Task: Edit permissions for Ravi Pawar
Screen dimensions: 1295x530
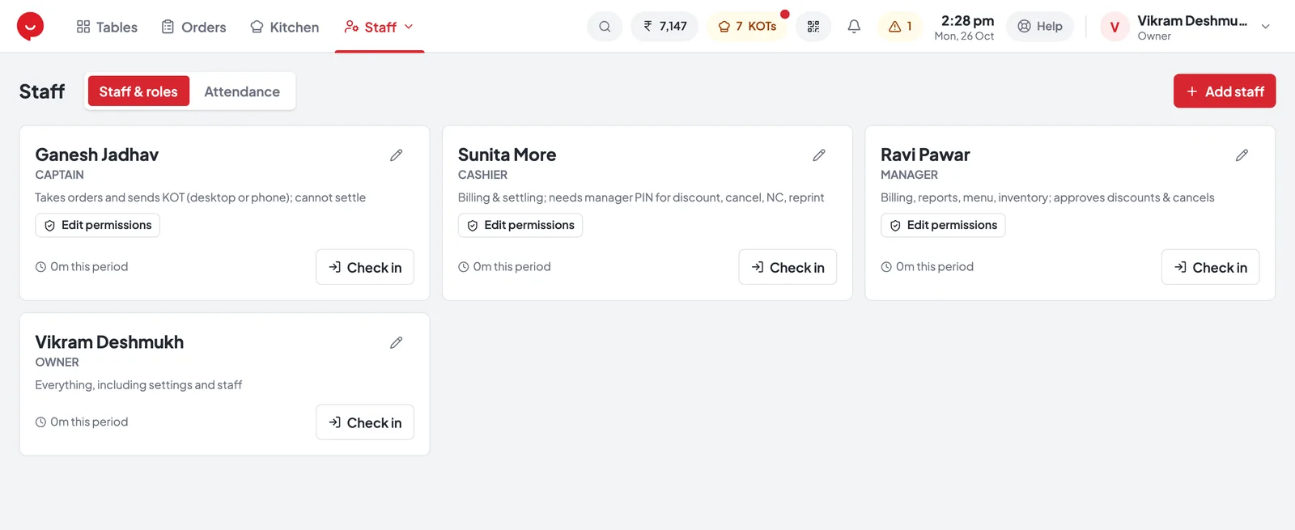Action: click(x=943, y=225)
